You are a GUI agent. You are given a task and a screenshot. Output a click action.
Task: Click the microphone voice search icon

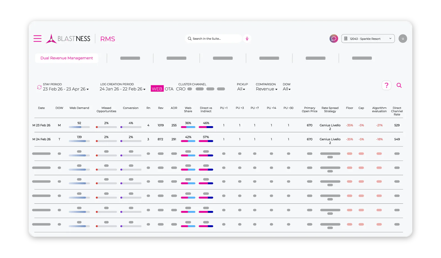[247, 39]
